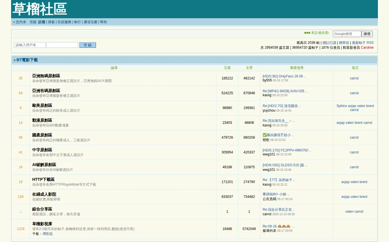Image resolution: width=389 pixels, height=242 pixels.
Task: Click the 標記已讀 link
Action: coord(329,43)
